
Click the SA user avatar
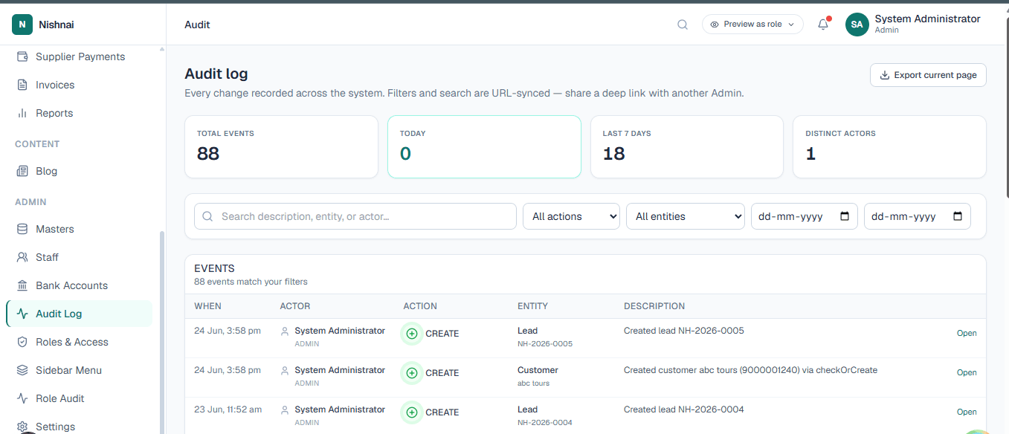857,25
